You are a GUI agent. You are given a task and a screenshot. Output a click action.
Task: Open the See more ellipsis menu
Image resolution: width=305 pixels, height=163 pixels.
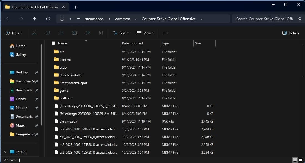(166, 33)
